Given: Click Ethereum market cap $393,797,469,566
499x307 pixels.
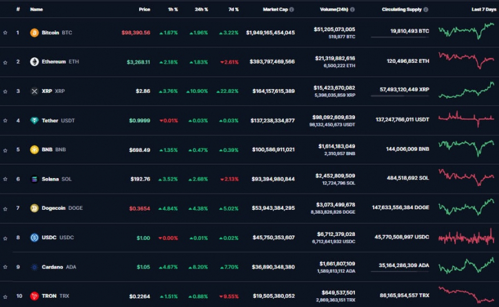Looking at the screenshot, I should tap(272, 62).
